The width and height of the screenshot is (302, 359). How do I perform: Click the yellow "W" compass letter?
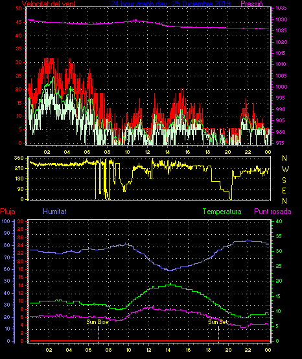[285, 169]
